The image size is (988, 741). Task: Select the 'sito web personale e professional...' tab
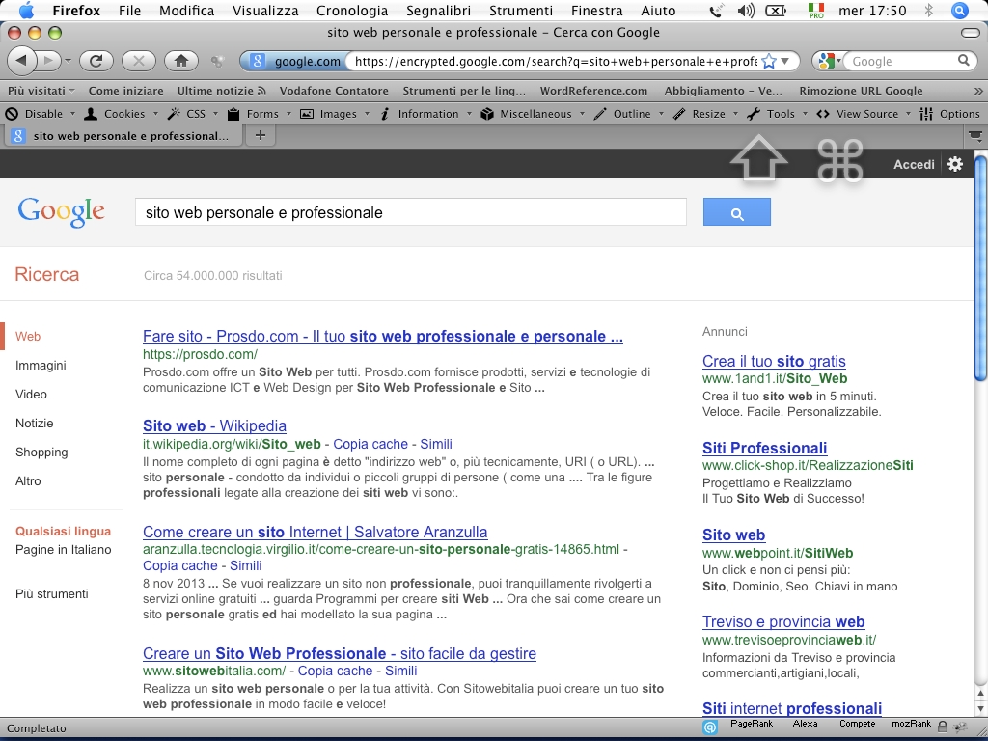coord(123,135)
